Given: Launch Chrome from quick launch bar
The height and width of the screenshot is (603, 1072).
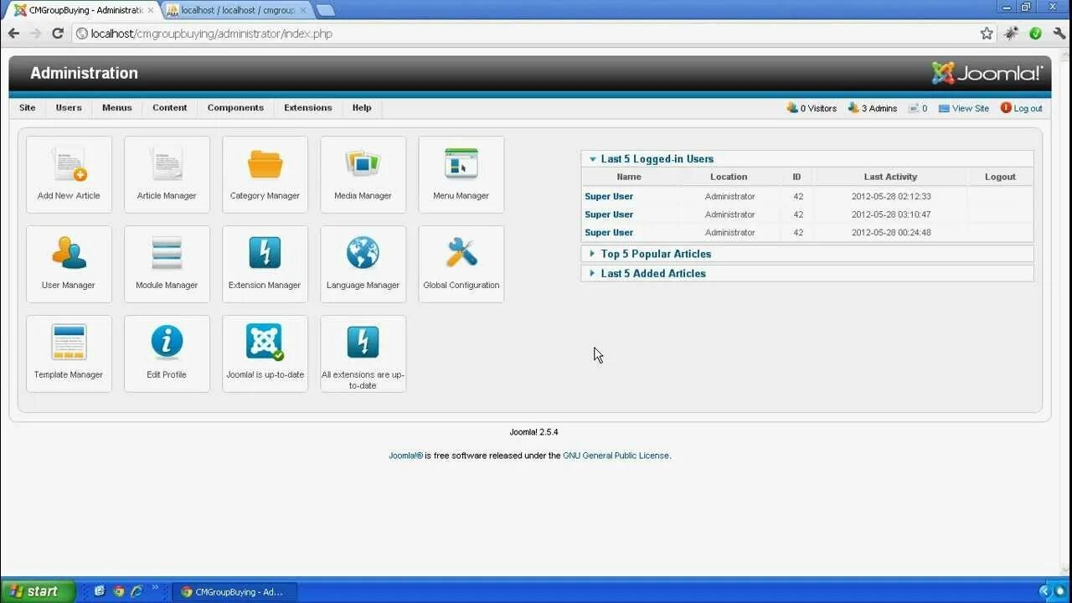Looking at the screenshot, I should [118, 591].
